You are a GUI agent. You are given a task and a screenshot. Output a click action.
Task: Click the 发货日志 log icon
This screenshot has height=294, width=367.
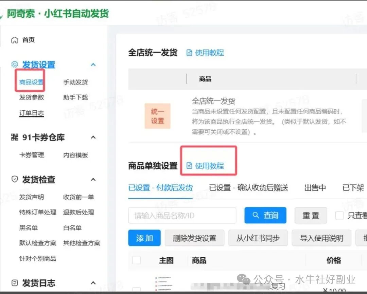(x=15, y=283)
